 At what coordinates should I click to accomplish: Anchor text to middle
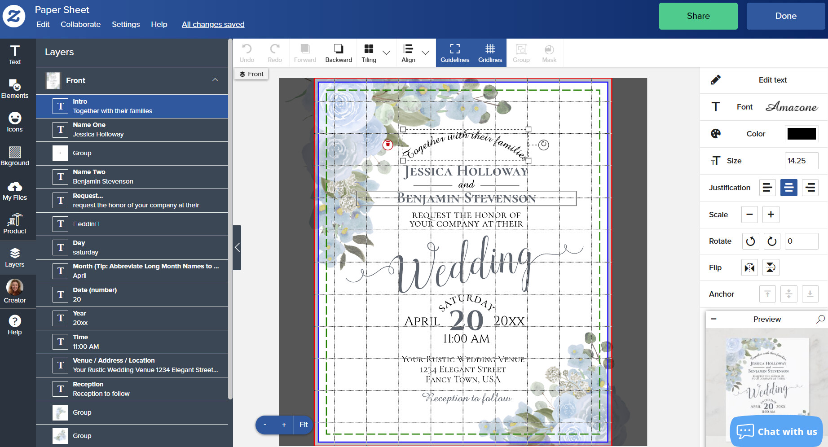[x=789, y=294]
